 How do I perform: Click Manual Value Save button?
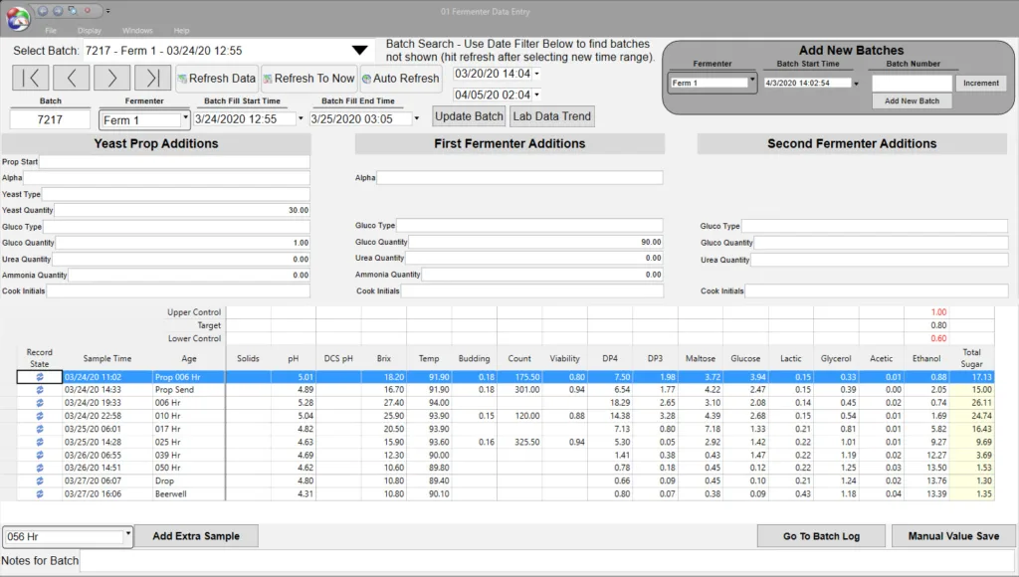point(953,536)
